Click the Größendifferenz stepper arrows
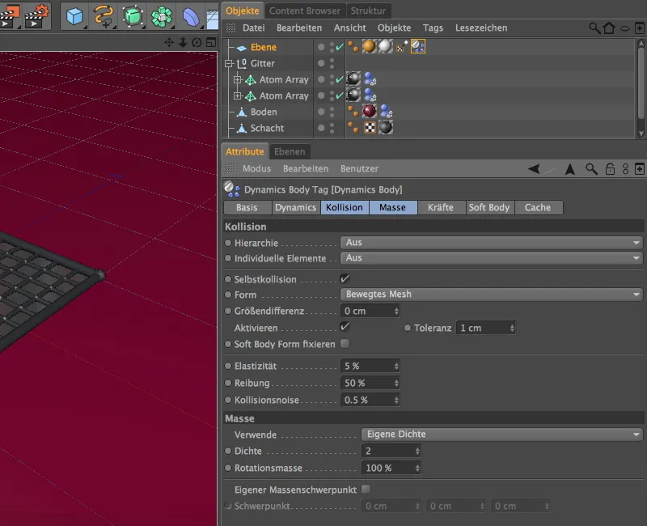This screenshot has width=647, height=526. click(x=396, y=311)
